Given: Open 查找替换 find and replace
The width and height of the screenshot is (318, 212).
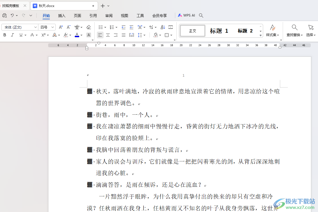Looking at the screenshot, I should (294, 30).
